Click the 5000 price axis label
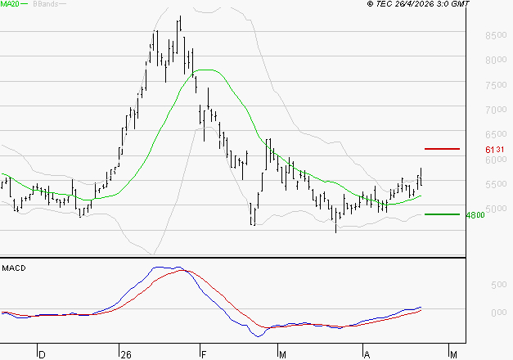This screenshot has width=513, height=360. point(496,209)
